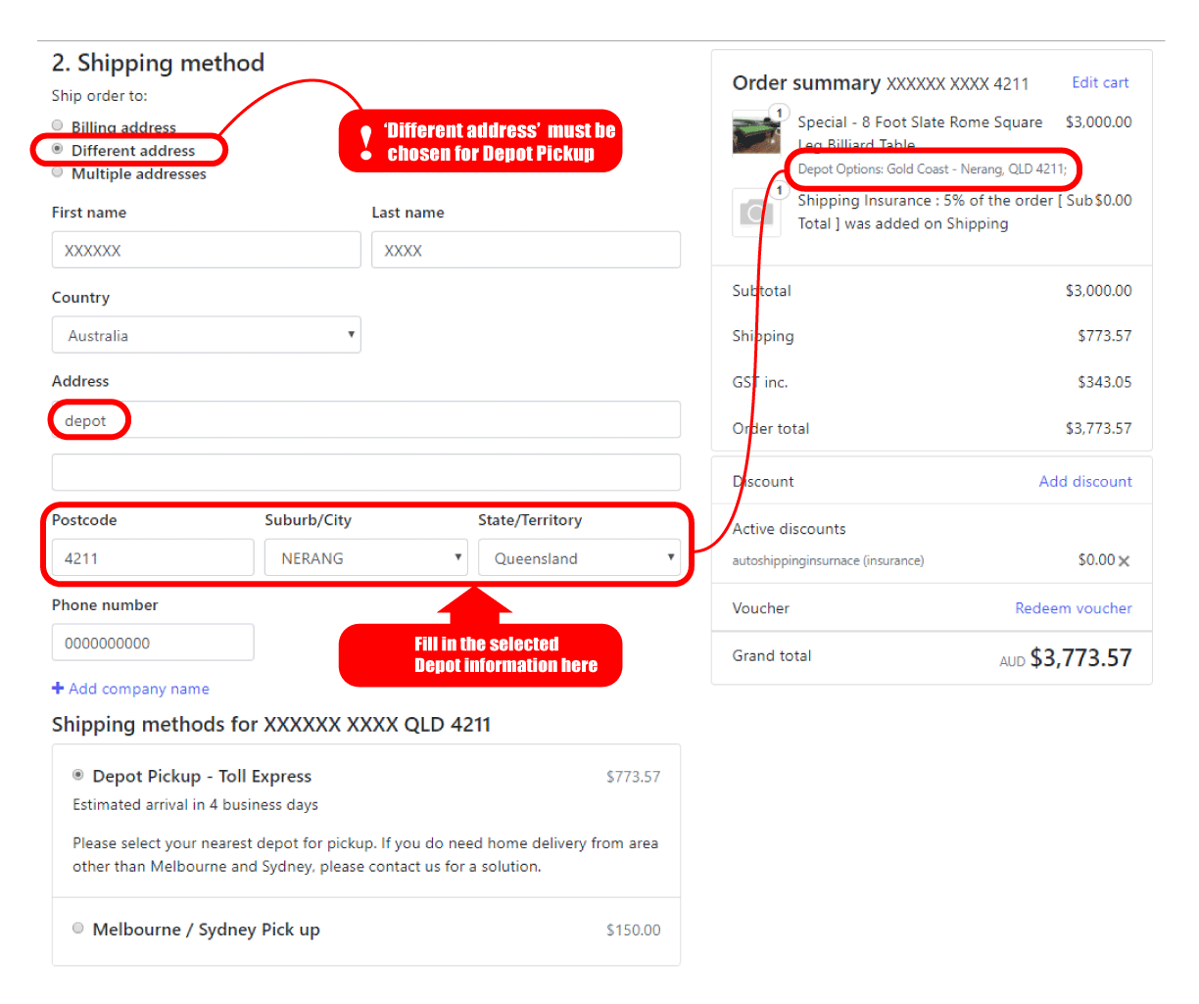
Task: Click into the Last name field
Action: coord(525,250)
